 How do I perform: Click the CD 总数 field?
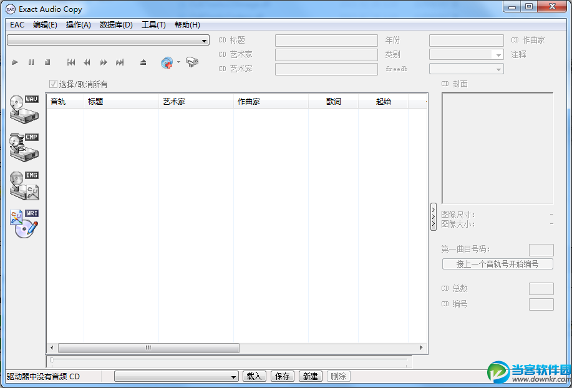[541, 288]
